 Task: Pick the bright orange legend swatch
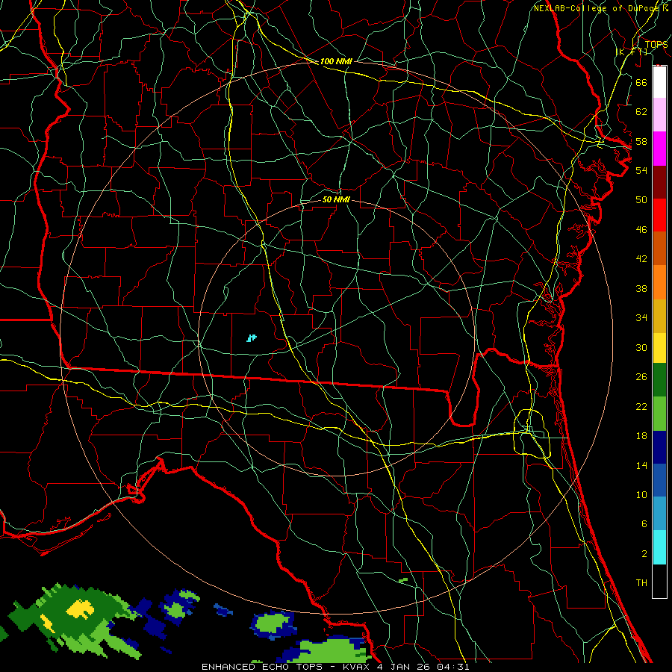pos(659,282)
